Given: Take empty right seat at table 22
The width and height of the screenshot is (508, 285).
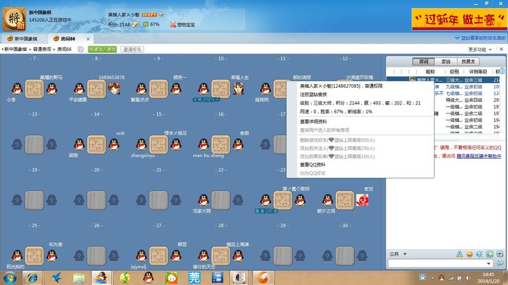Looking at the screenshot, I should (x=238, y=200).
